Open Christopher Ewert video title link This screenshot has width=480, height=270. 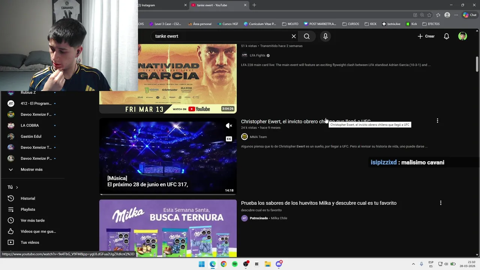coord(306,121)
